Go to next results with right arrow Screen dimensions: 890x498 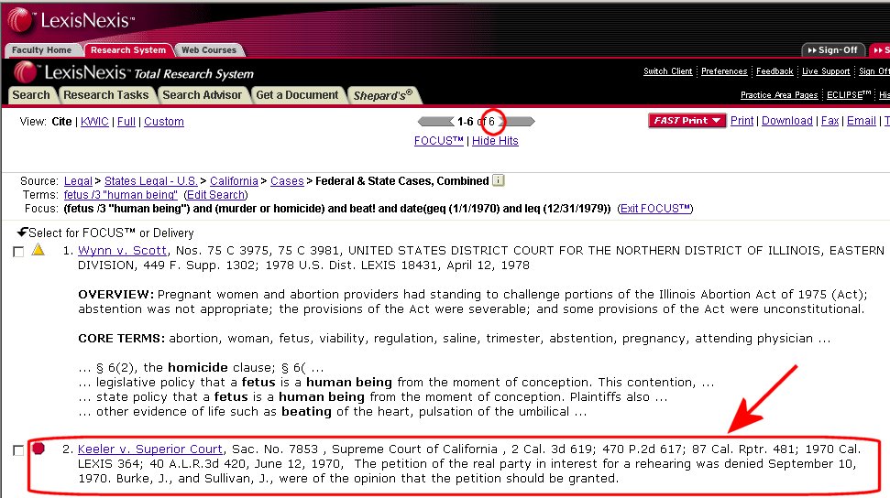[517, 122]
